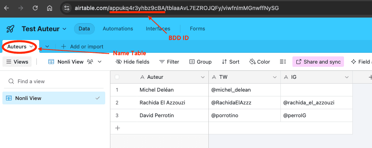Select the cell David Perrotin
The height and width of the screenshot is (148, 372).
pos(173,116)
